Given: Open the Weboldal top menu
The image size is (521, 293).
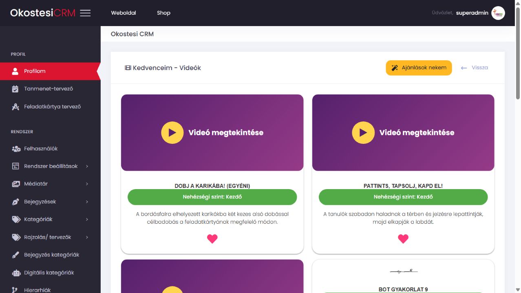Looking at the screenshot, I should pos(124,13).
